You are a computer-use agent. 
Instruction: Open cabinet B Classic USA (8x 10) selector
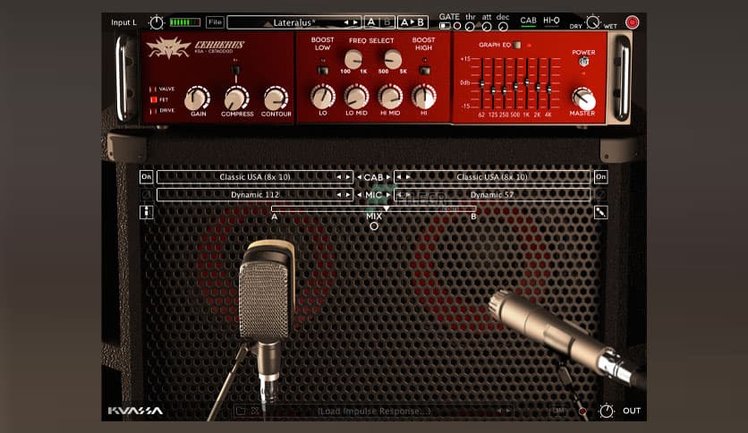coord(492,177)
